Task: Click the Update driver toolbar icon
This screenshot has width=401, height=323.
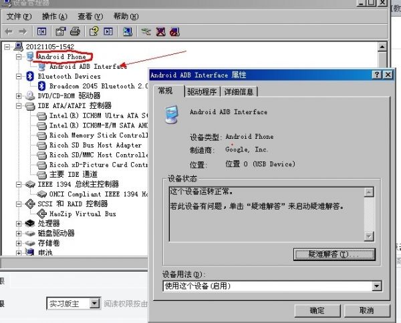Action: pyautogui.click(x=146, y=31)
